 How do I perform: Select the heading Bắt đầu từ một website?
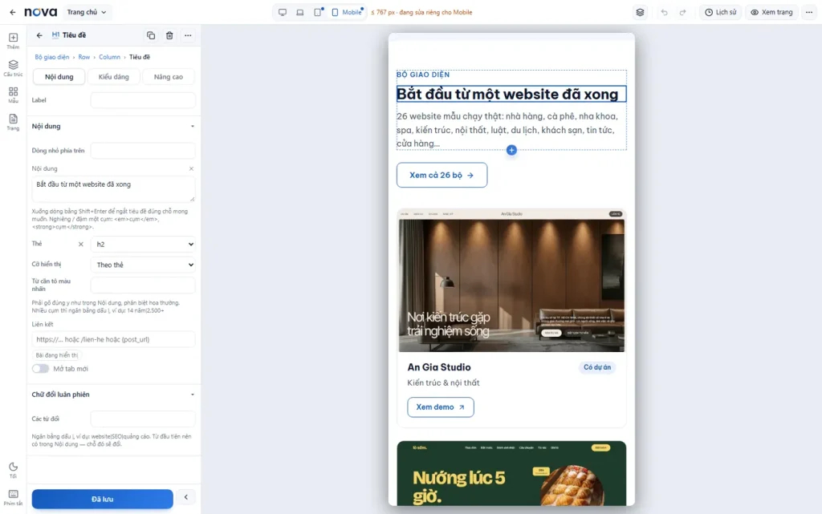(511, 94)
